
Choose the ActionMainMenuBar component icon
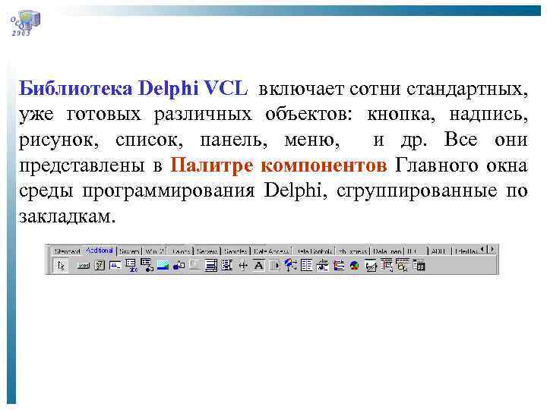387,265
